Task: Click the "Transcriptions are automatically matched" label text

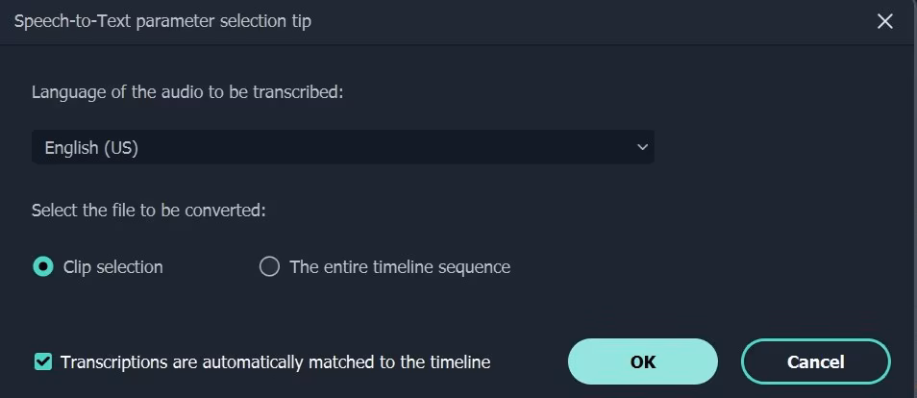Action: pos(275,362)
